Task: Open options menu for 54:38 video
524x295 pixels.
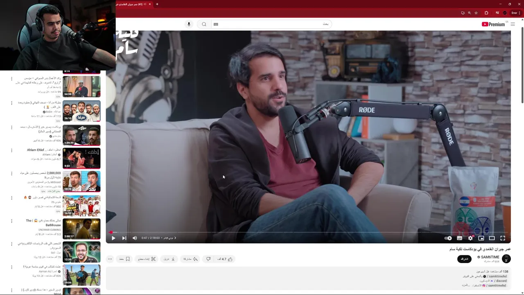Action: [11, 79]
